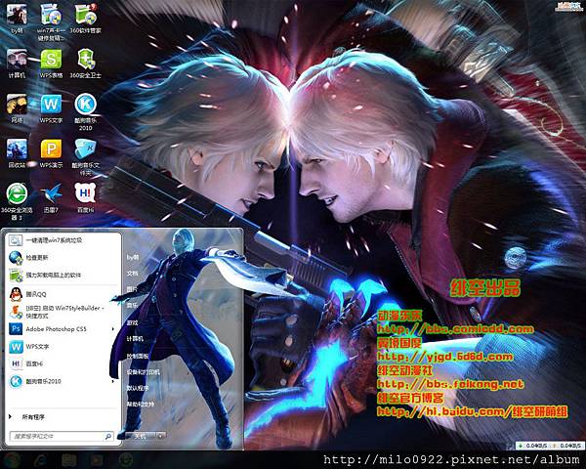The height and width of the screenshot is (469, 586).
Task: Open 百度Hi from the Start menu list
Action: 63,363
